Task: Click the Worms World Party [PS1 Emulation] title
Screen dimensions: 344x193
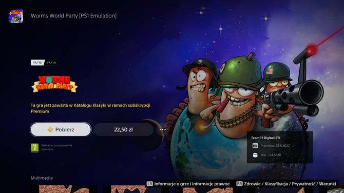Action: click(x=74, y=16)
